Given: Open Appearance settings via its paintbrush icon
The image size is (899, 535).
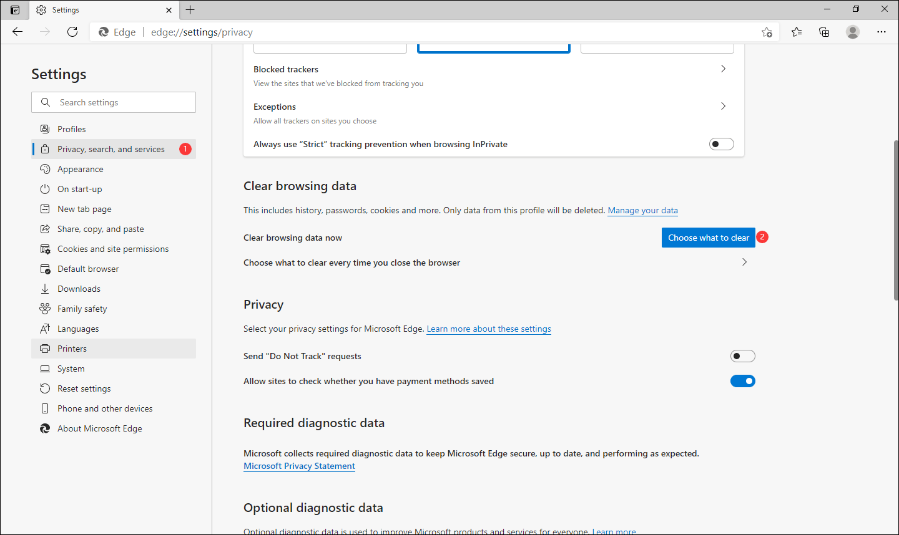Looking at the screenshot, I should coord(44,168).
